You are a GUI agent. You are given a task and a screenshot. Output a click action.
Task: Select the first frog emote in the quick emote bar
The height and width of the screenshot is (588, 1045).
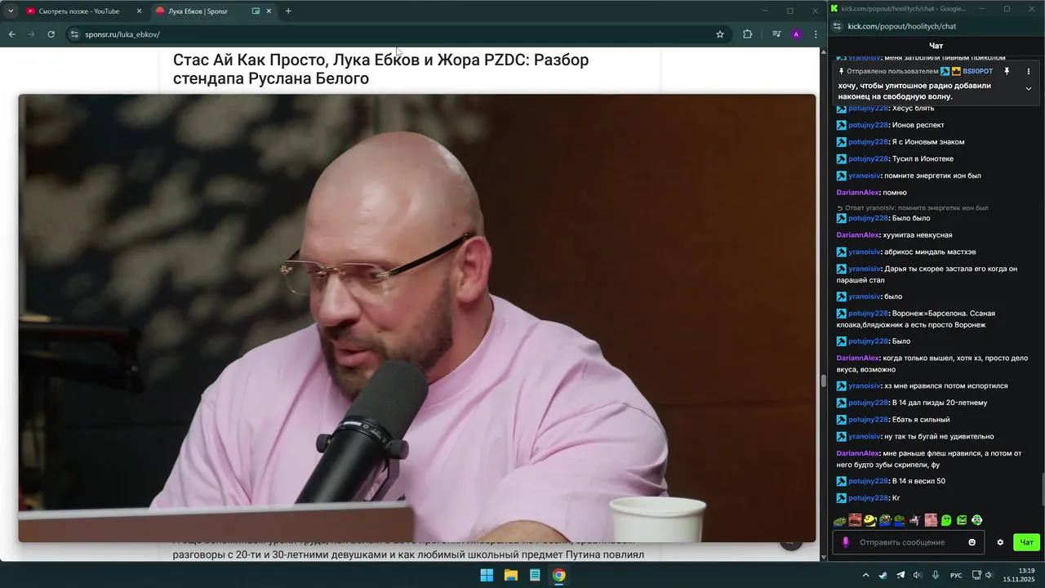(840, 520)
